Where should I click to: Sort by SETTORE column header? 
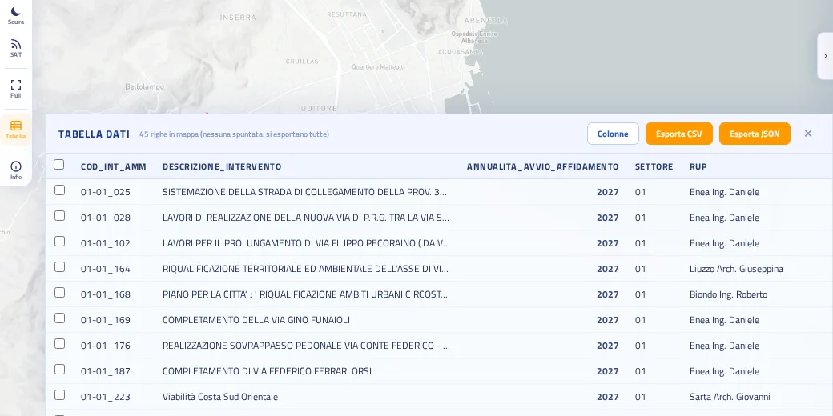654,166
